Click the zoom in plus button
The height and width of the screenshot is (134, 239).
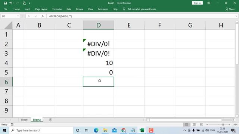pos(229,125)
